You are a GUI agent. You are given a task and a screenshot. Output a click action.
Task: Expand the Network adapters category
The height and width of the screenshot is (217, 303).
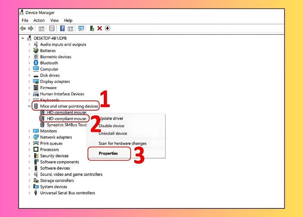click(x=29, y=137)
